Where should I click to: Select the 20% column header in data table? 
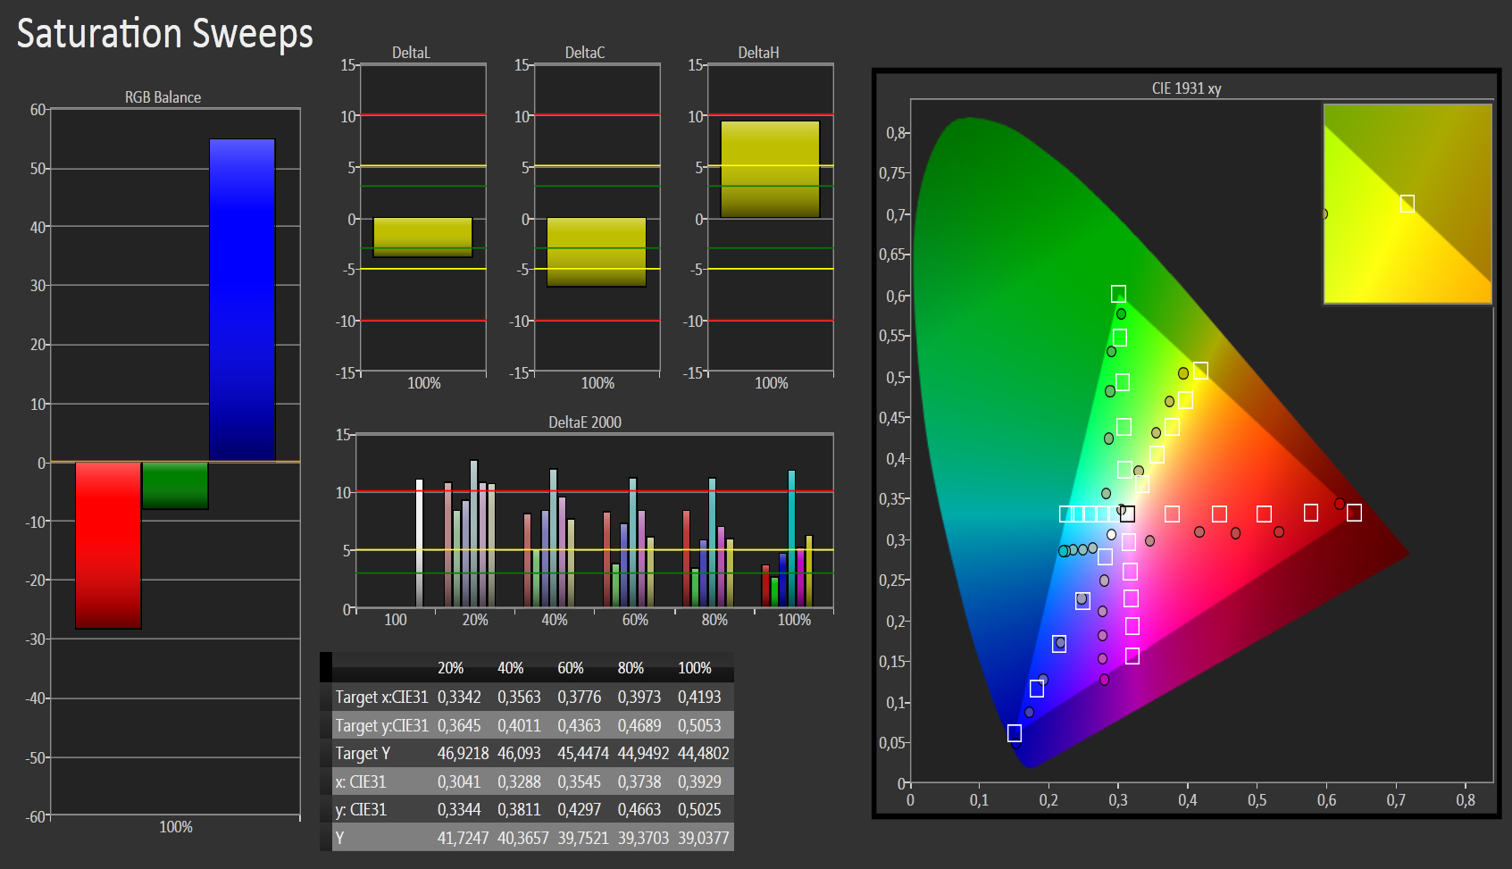pyautogui.click(x=450, y=668)
